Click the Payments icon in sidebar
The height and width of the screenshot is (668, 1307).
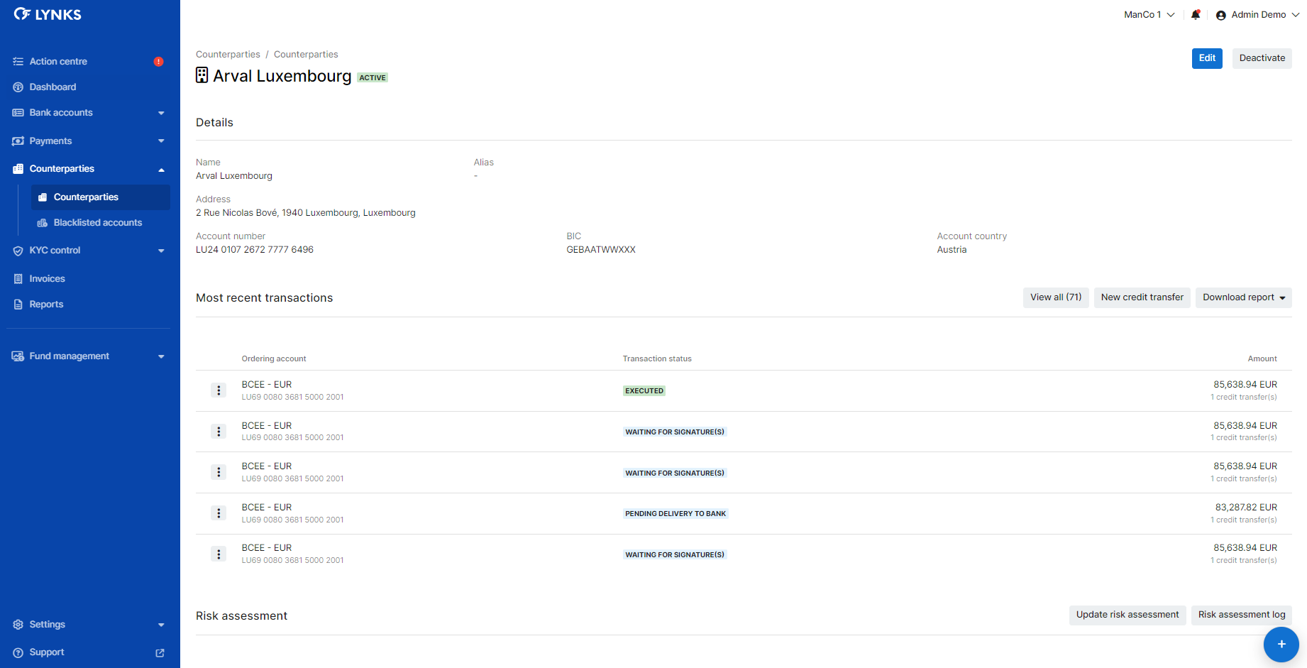click(x=18, y=141)
